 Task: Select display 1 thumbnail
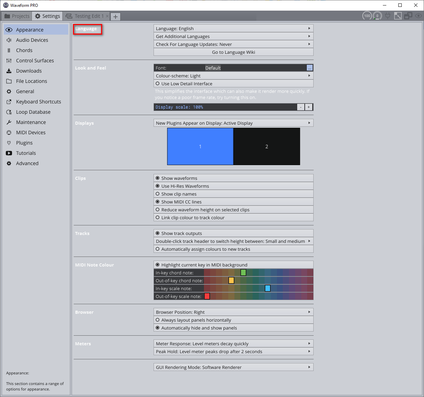[200, 147]
